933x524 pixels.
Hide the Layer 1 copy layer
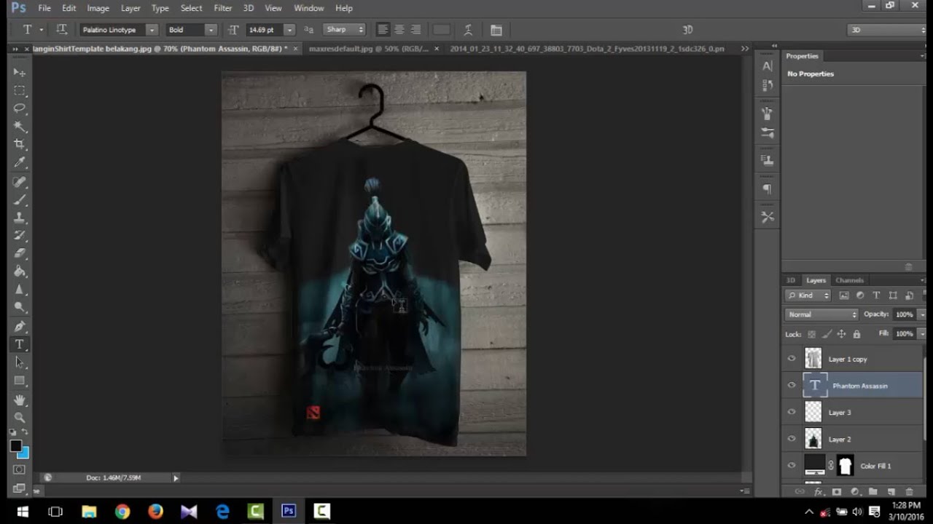[792, 359]
